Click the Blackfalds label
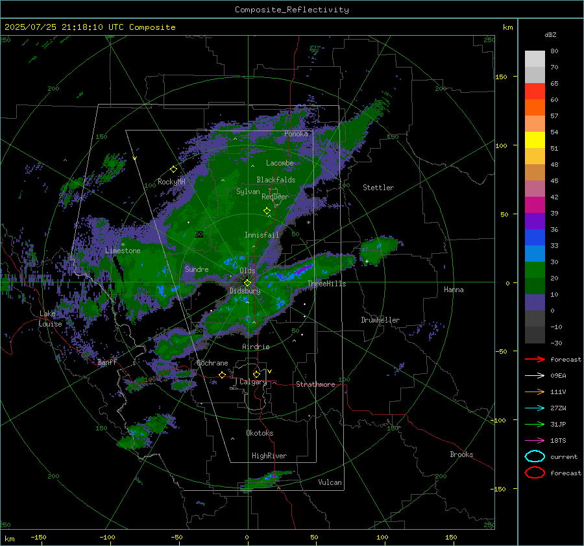The width and height of the screenshot is (584, 546). click(276, 180)
